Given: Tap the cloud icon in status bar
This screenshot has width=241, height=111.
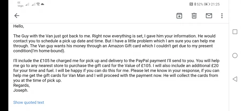Looking at the screenshot, I should click(x=43, y=4).
